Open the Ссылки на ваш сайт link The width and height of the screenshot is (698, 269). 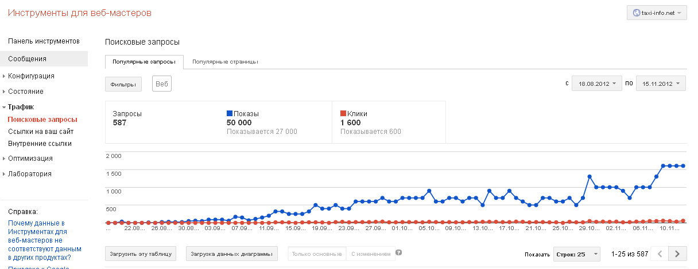coord(39,132)
